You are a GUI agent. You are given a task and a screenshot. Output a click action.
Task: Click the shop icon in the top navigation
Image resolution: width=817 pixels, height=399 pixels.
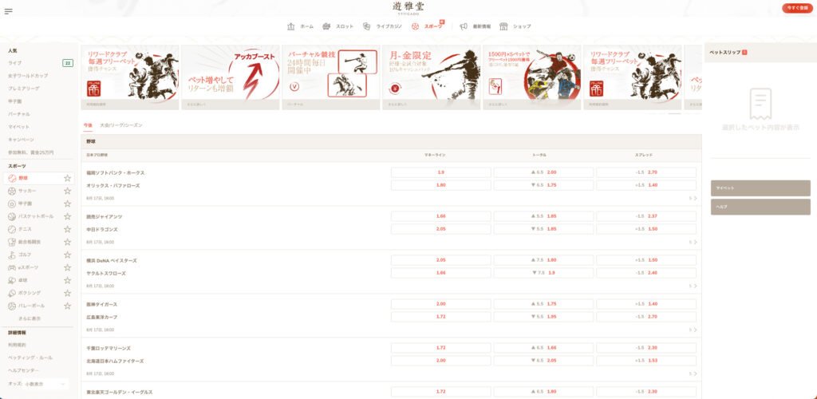pyautogui.click(x=503, y=26)
